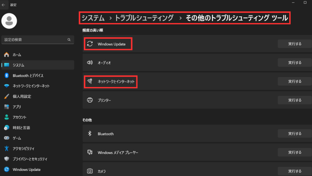The width and height of the screenshot is (312, 176).
Task: Click the 時刻と言語 globe icon
Action: click(7, 128)
